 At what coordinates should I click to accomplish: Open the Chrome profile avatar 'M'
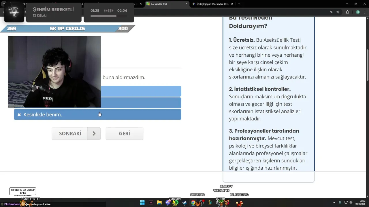click(358, 12)
